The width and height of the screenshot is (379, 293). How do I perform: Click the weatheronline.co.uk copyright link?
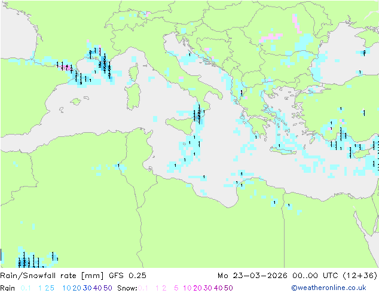tap(329, 288)
